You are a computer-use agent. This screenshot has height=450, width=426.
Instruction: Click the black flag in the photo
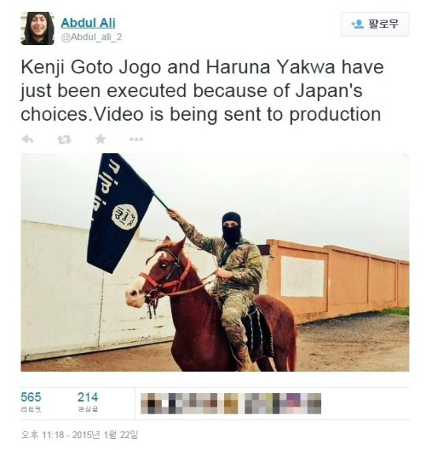[x=120, y=212]
